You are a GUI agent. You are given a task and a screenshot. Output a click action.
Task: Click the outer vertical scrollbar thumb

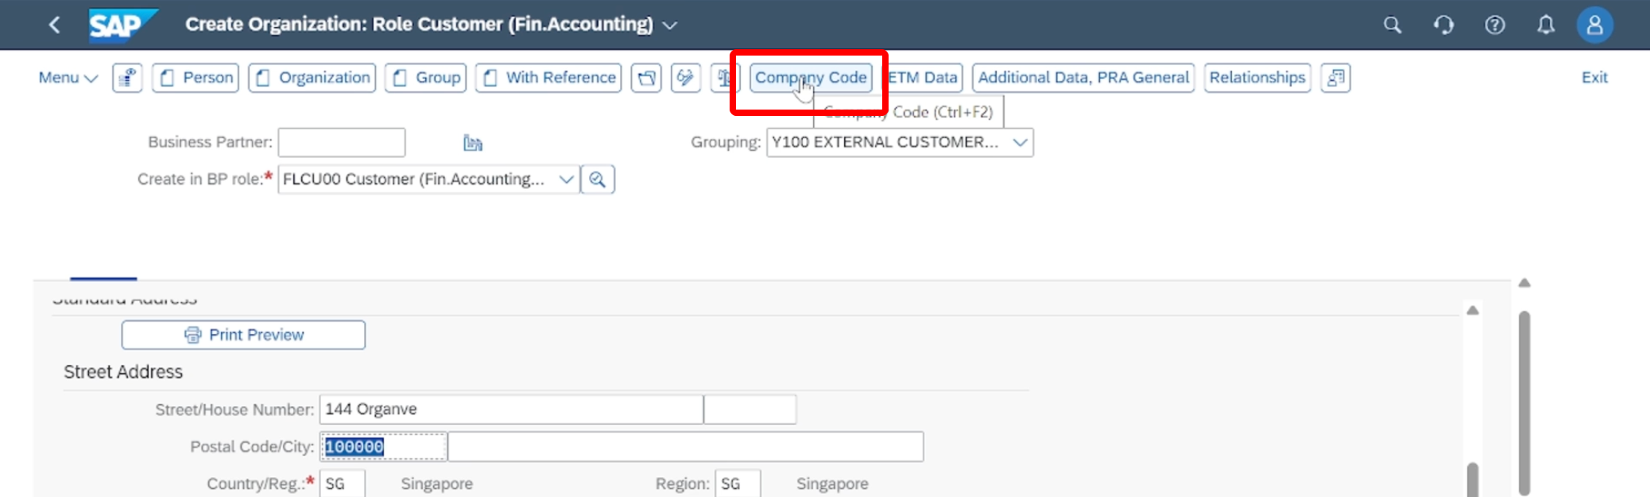pos(1524,403)
